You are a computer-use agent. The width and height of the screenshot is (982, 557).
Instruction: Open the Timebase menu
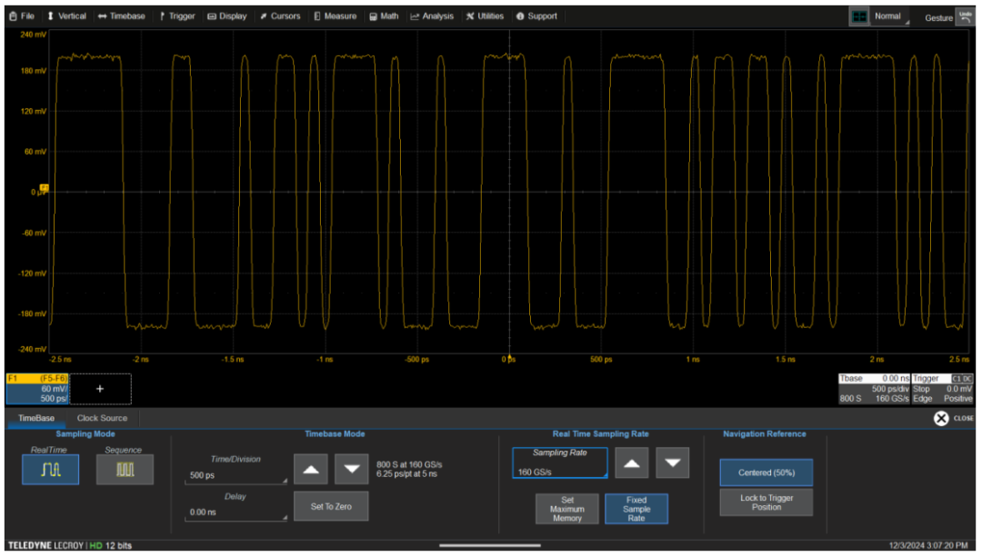point(122,16)
